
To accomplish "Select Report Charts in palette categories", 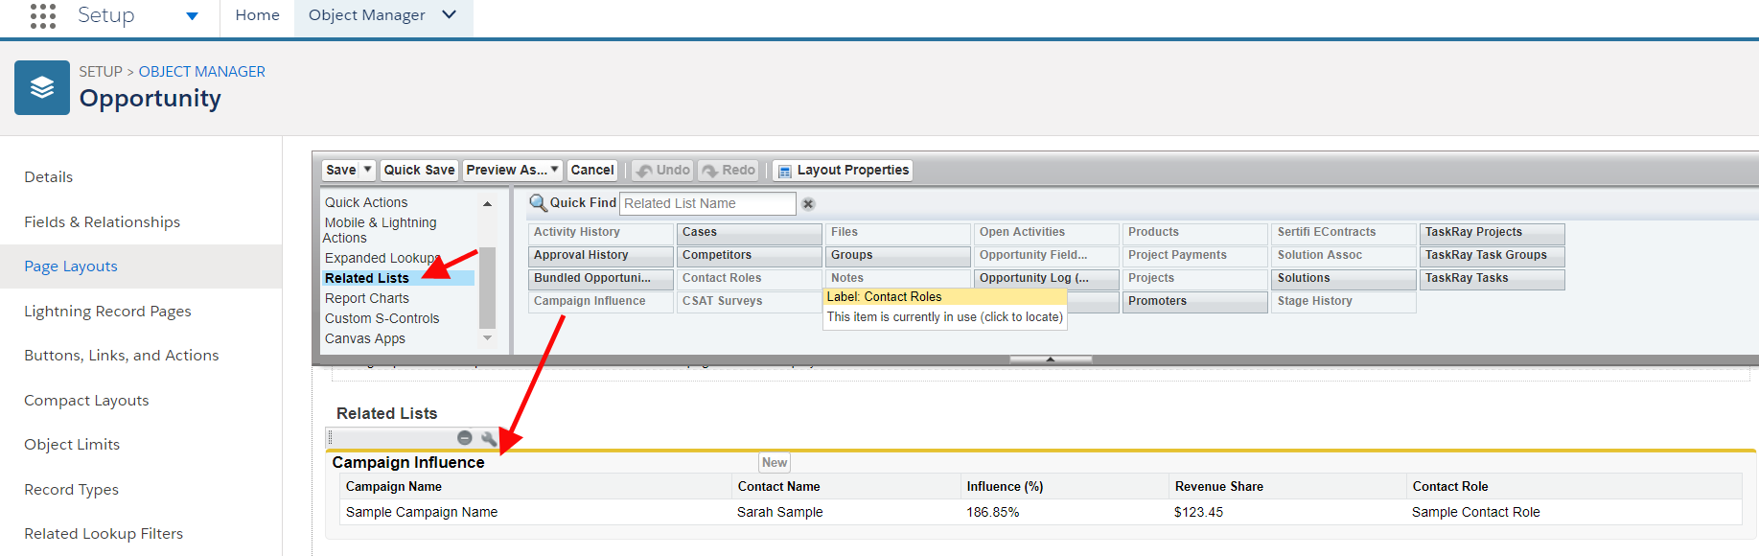I will [366, 298].
